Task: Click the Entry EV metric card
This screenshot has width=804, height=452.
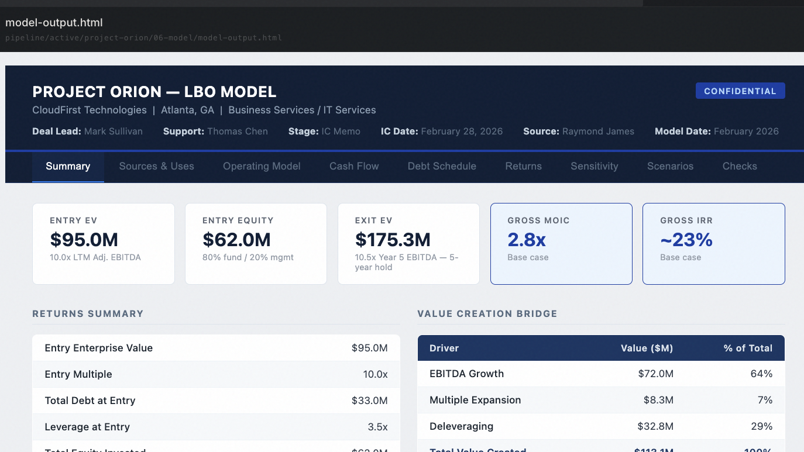Action: pos(103,243)
